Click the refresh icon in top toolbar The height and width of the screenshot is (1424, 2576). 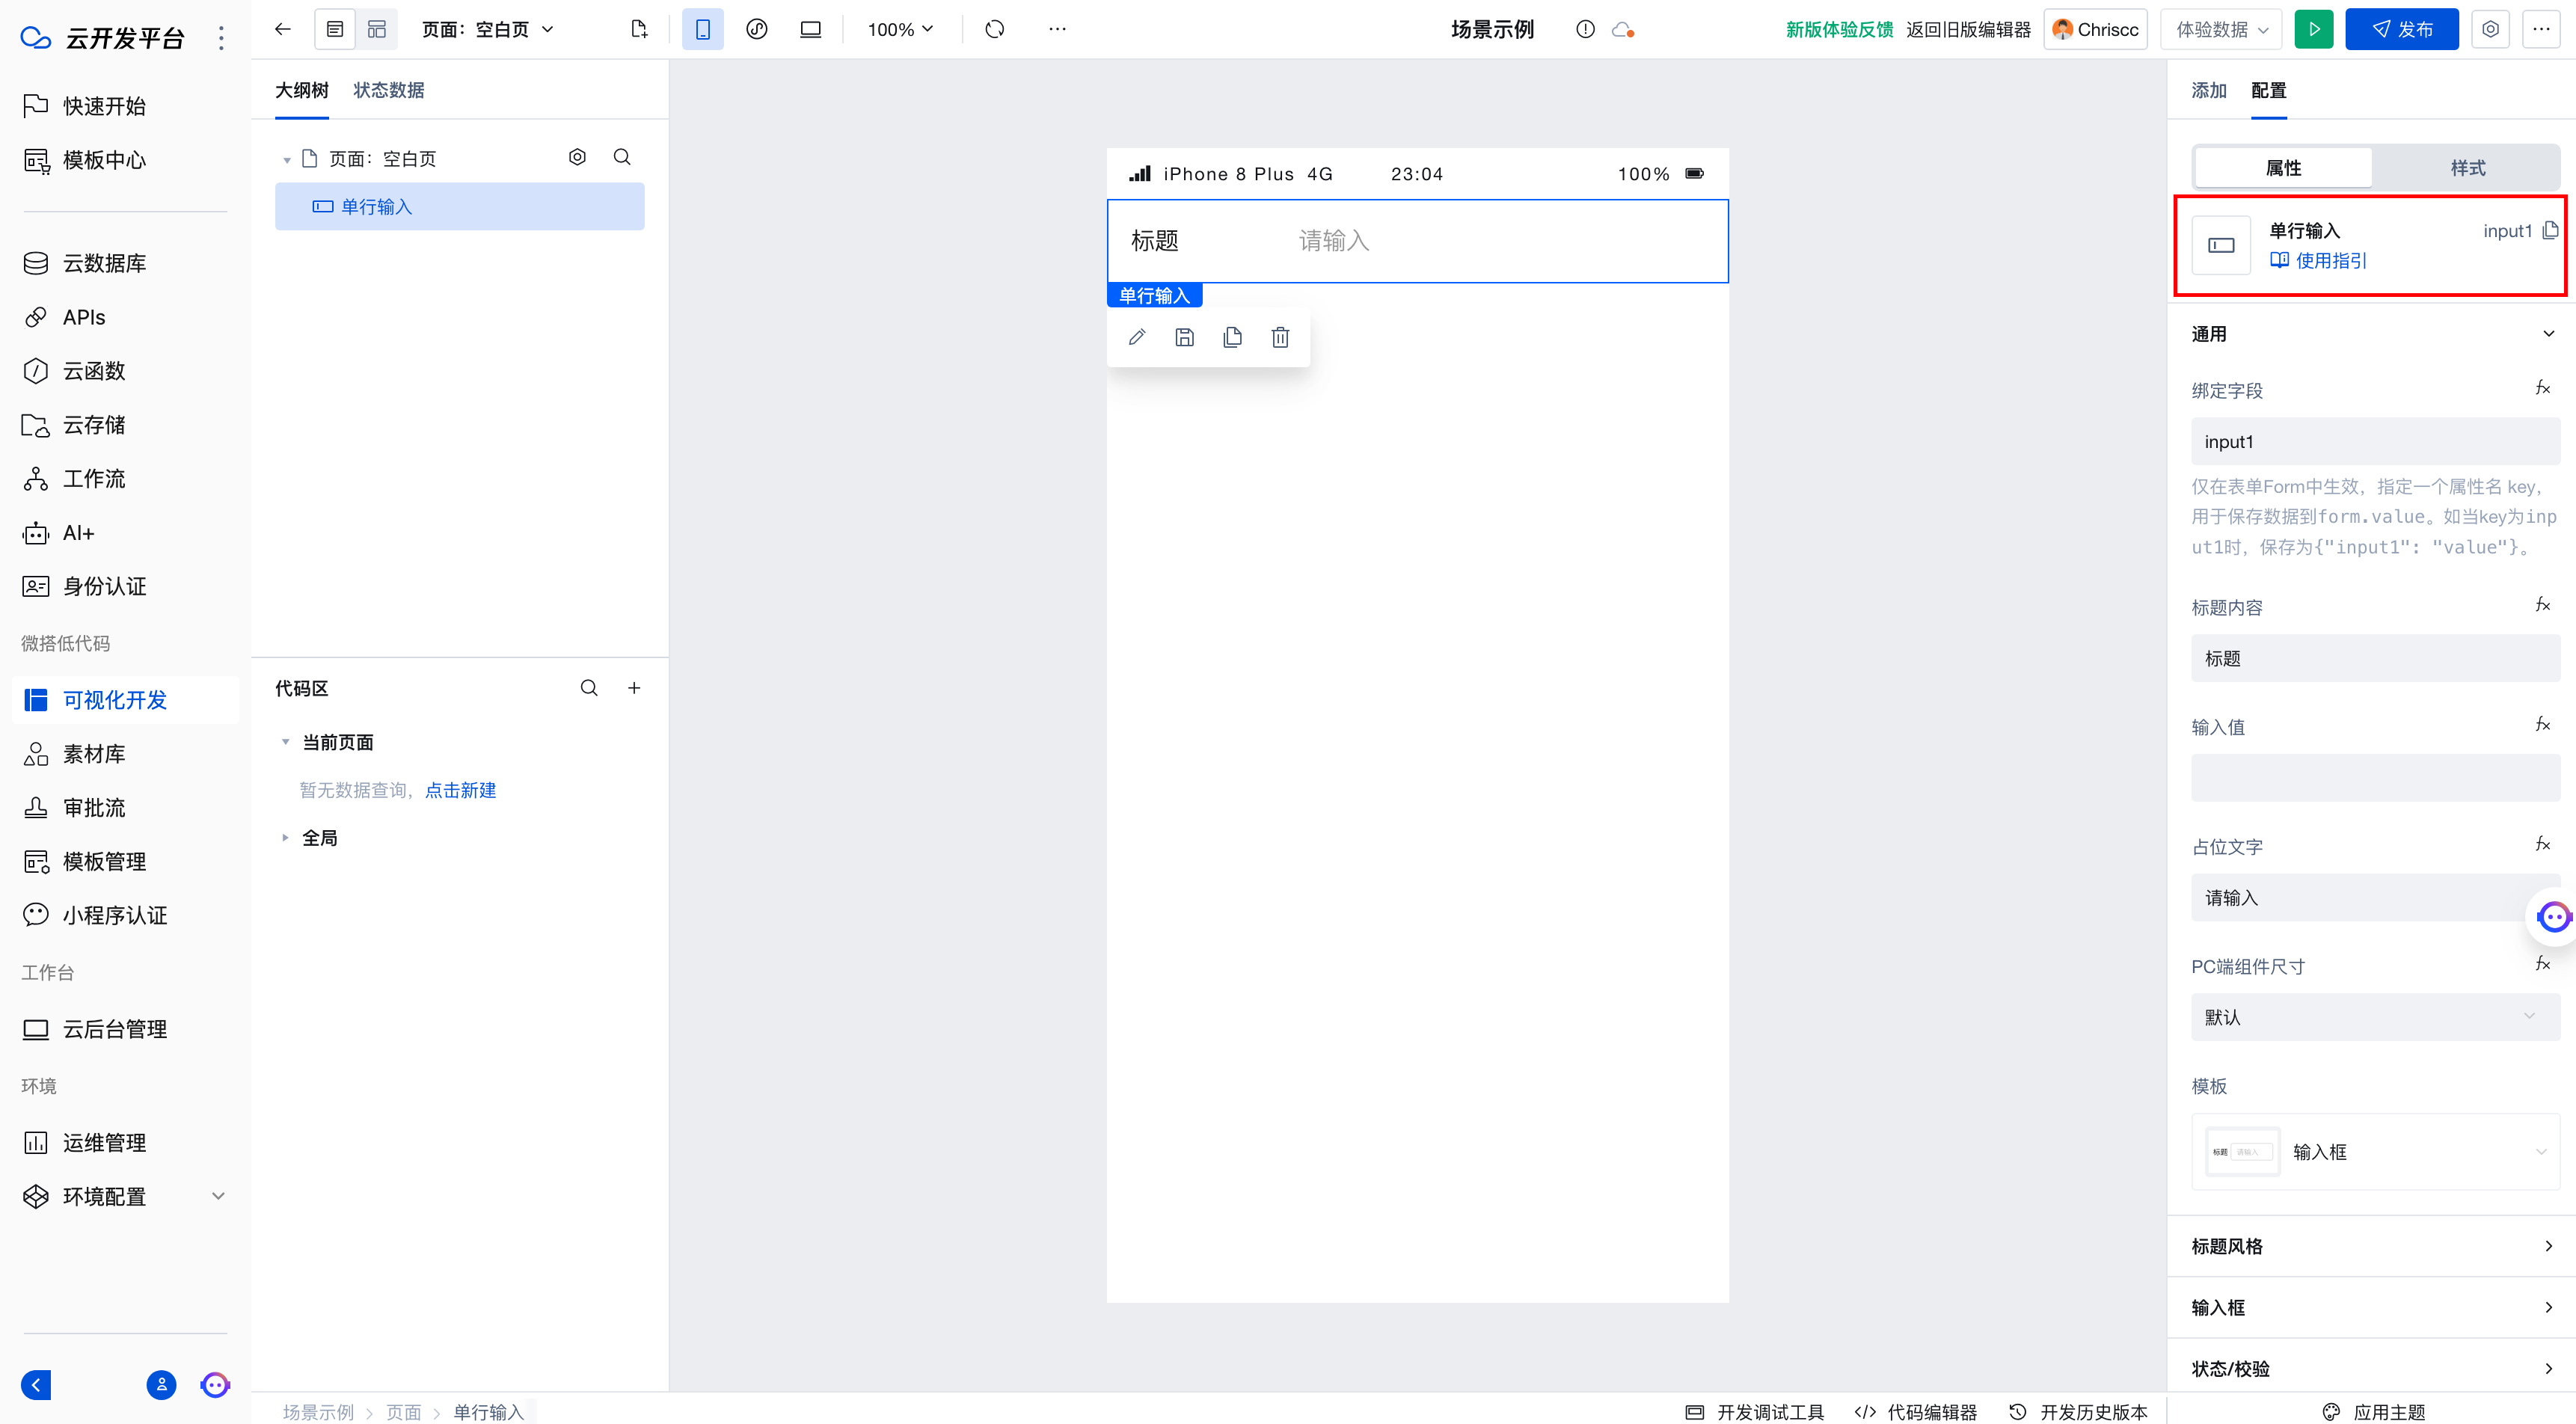click(994, 29)
